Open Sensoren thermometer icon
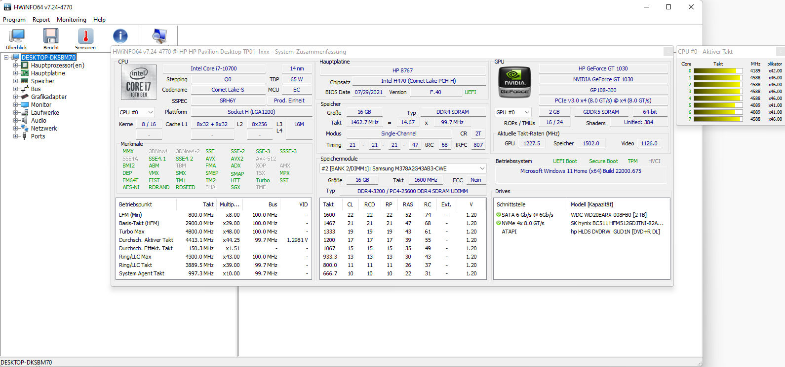785x367 pixels. point(85,36)
